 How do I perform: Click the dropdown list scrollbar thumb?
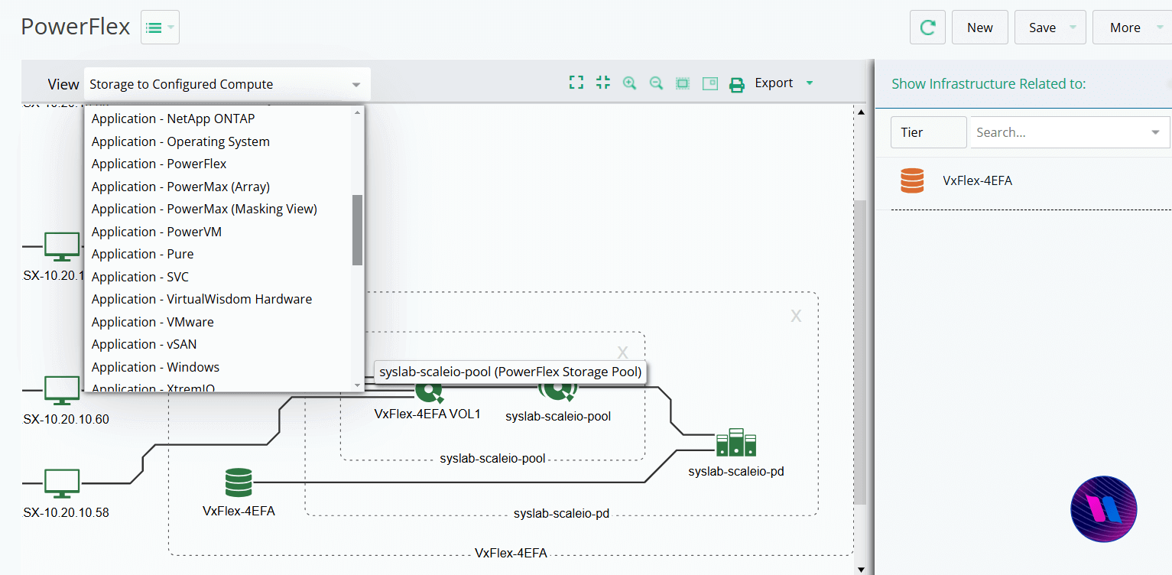point(357,230)
